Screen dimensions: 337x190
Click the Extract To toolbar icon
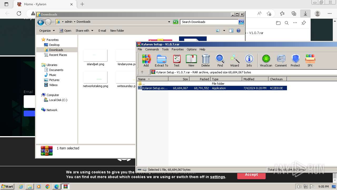click(x=161, y=60)
